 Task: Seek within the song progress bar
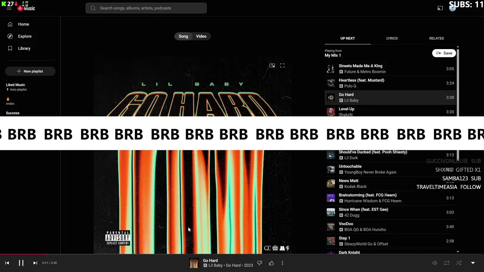[x=242, y=254]
